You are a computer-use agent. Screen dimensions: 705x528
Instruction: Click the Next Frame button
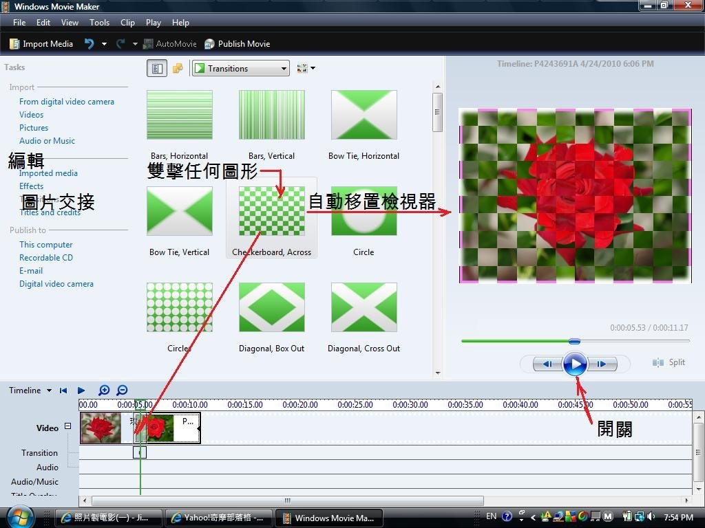point(601,364)
